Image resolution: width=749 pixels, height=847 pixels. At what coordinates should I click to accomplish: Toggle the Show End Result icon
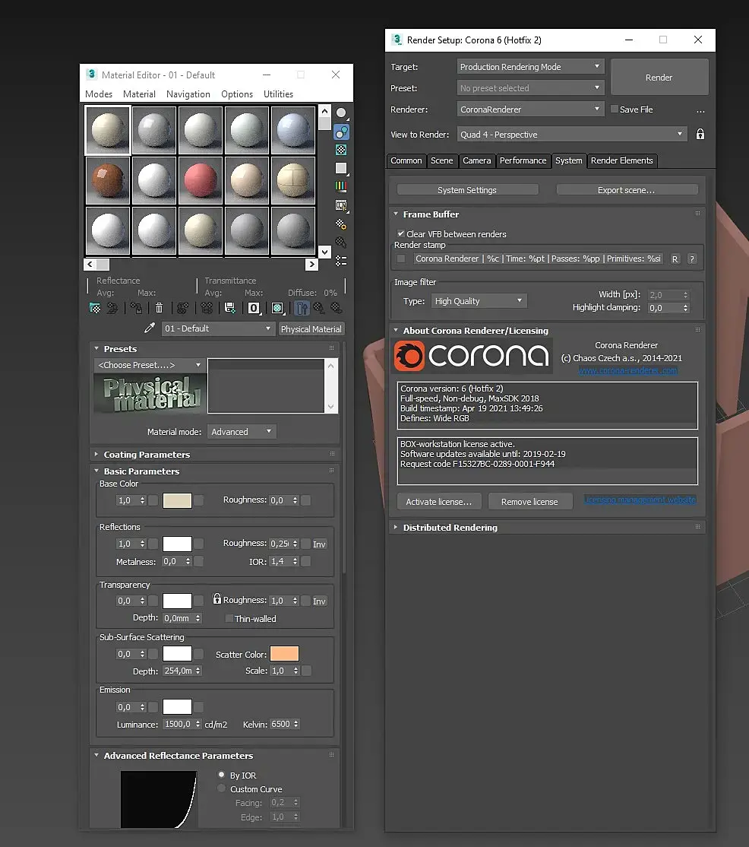tap(302, 308)
